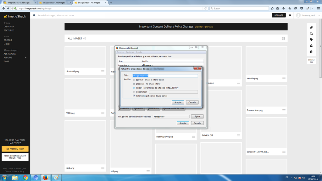Expand Albums with the plus icon
322x181 pixels.
tap(26, 58)
